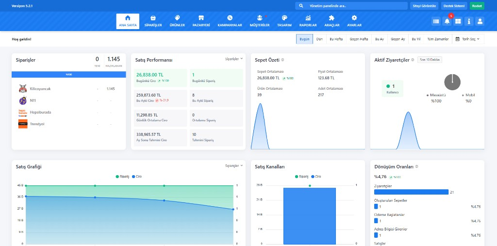
Task: Click the Ay Sonu Tahmini Ciro tile
Action: point(160,137)
